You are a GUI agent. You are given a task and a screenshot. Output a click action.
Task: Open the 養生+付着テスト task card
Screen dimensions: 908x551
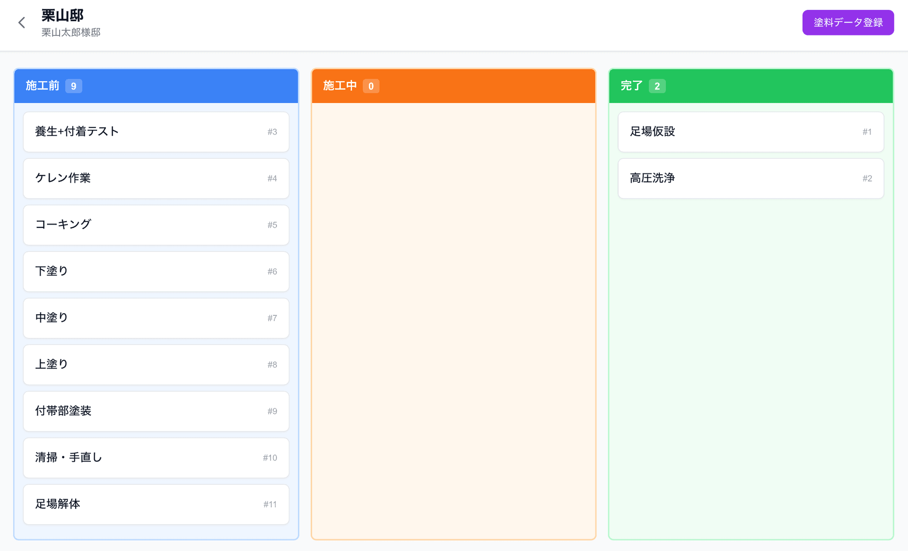(x=156, y=132)
